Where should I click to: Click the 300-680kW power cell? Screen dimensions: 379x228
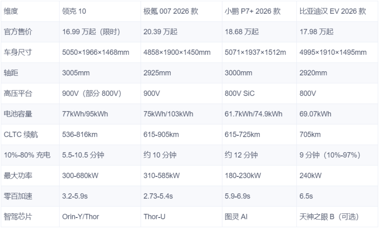click(100, 175)
